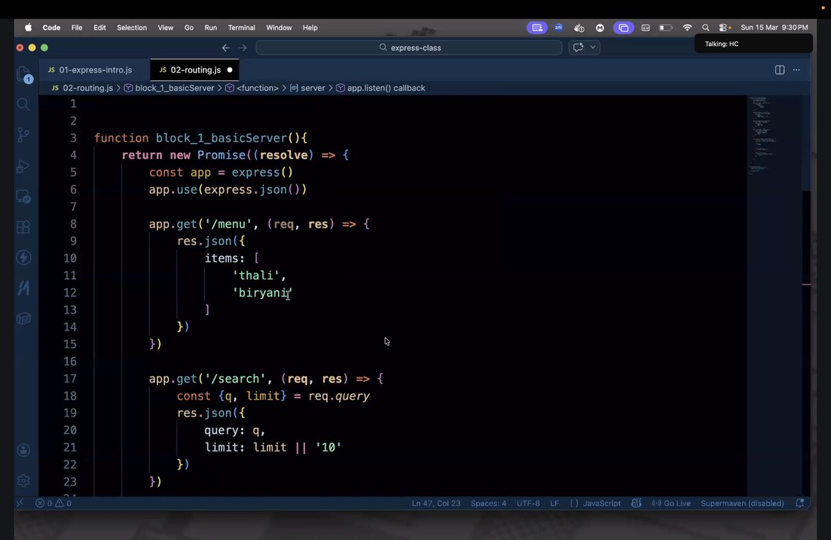Open the chat dropdown arrow next to Copilot

click(593, 48)
